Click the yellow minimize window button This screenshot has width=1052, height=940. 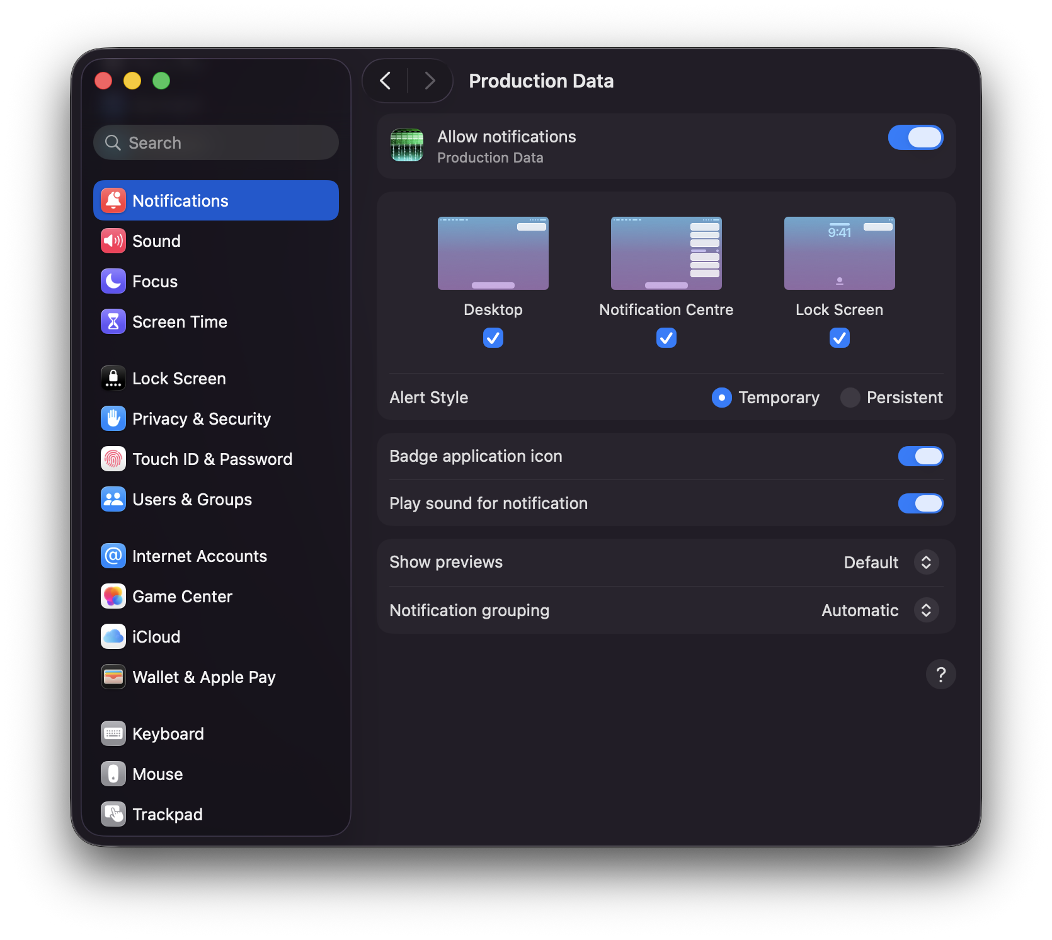click(132, 81)
